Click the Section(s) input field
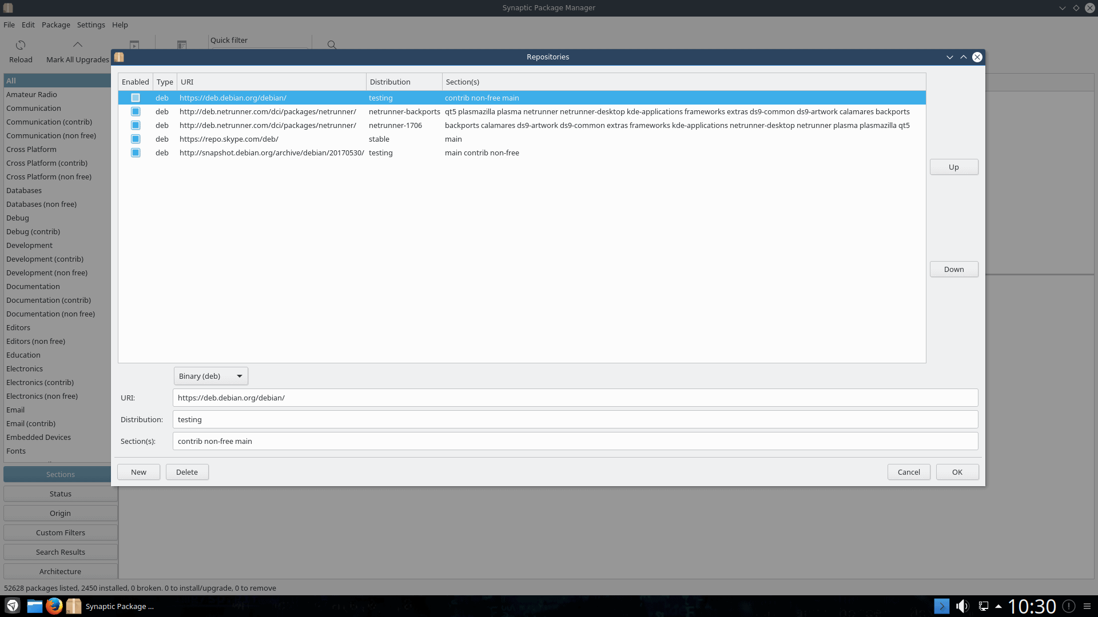Viewport: 1098px width, 617px height. coord(575,441)
